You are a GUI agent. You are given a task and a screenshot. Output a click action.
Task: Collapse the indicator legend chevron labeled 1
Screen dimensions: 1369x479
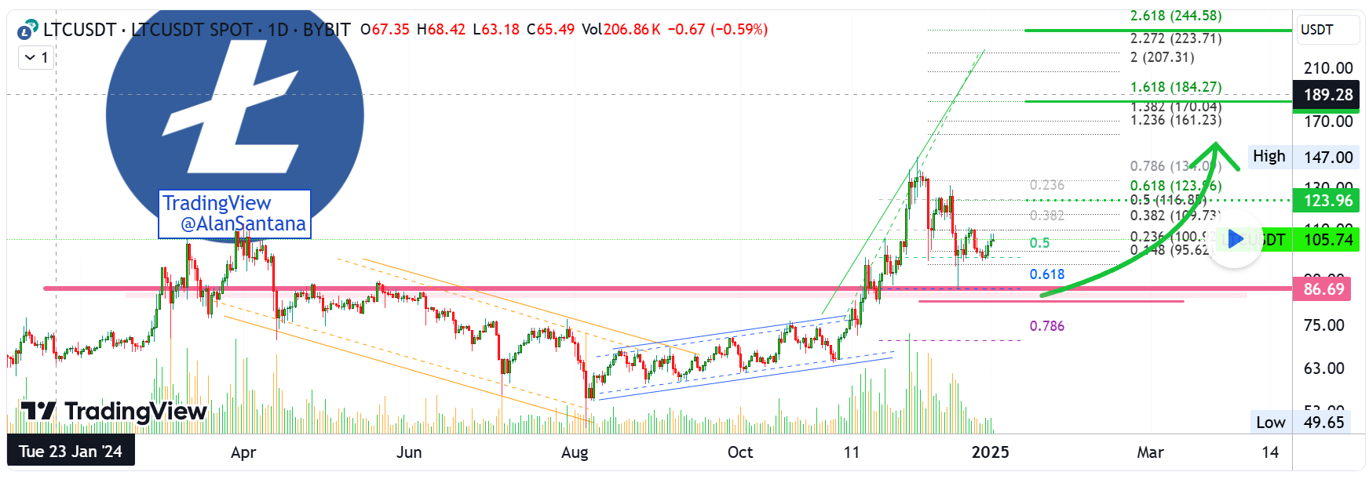(36, 57)
